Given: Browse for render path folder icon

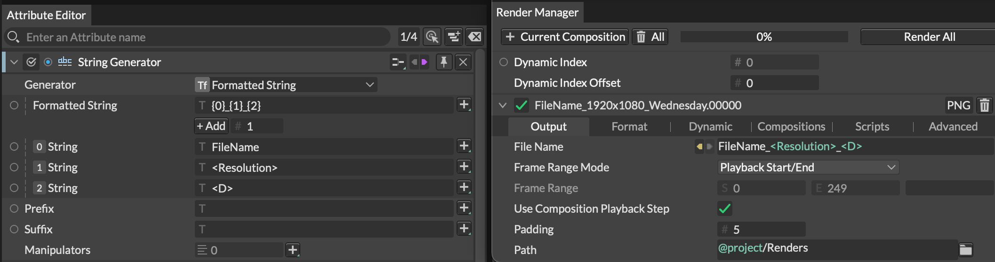Looking at the screenshot, I should coord(965,249).
